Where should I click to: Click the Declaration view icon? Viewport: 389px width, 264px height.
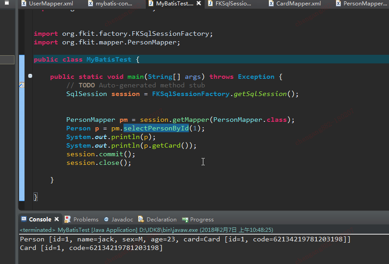pos(141,219)
